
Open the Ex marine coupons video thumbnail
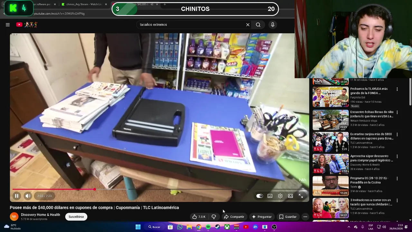331,142
